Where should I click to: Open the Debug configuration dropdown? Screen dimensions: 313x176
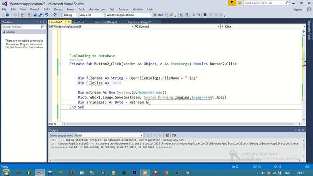click(x=70, y=15)
